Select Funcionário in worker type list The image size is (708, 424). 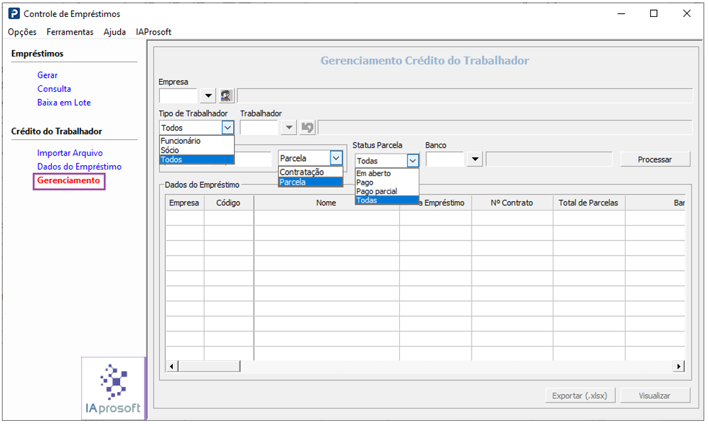180,141
